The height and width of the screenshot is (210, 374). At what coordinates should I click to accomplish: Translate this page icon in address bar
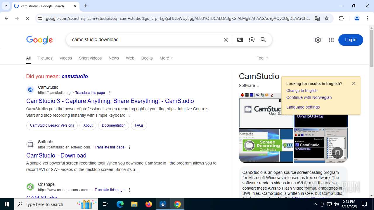coord(317,18)
